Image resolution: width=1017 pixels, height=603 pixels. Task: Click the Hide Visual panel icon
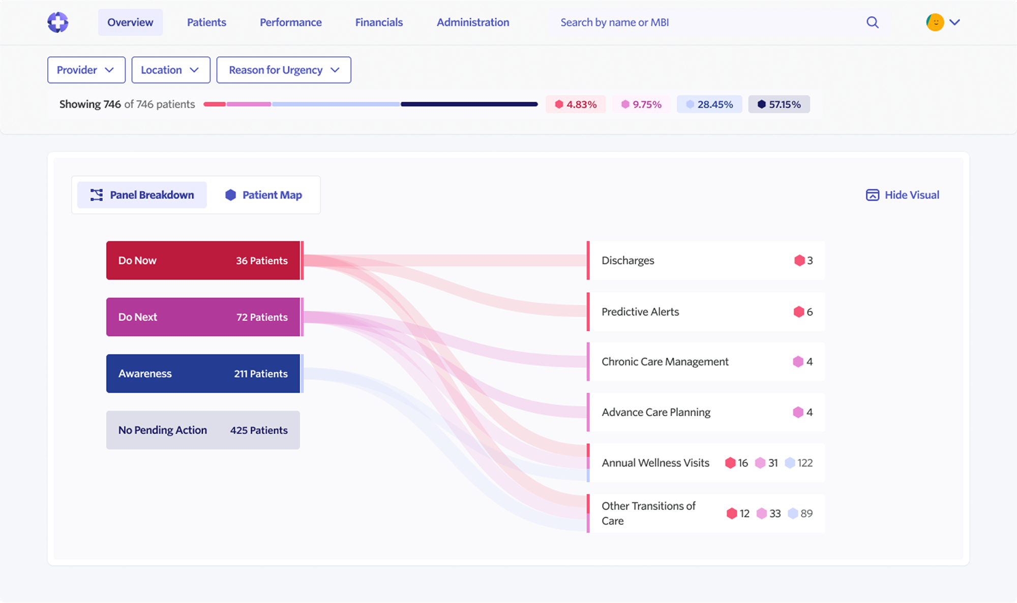[872, 195]
